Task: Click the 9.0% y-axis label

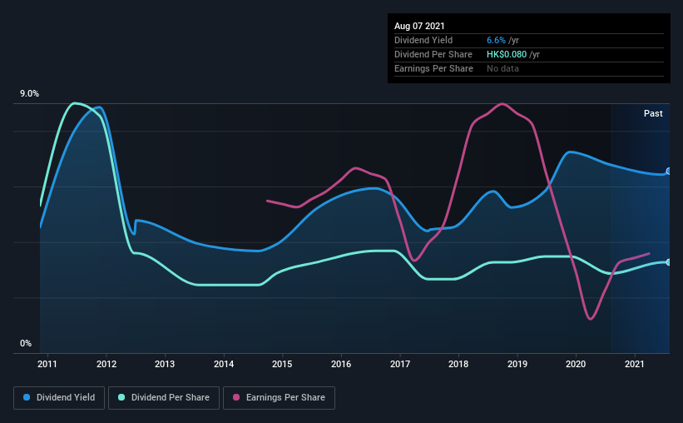Action: [x=29, y=94]
